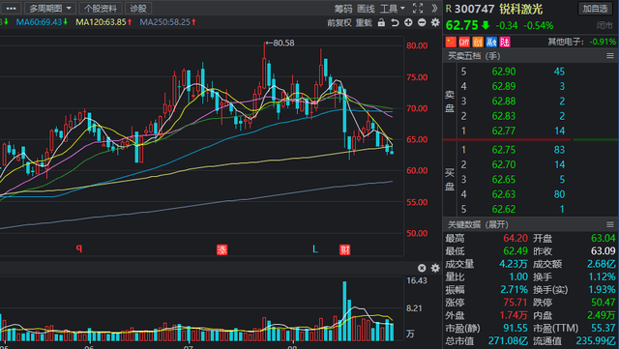
Task: Select sell level 5 price 62.90
Action: click(504, 72)
